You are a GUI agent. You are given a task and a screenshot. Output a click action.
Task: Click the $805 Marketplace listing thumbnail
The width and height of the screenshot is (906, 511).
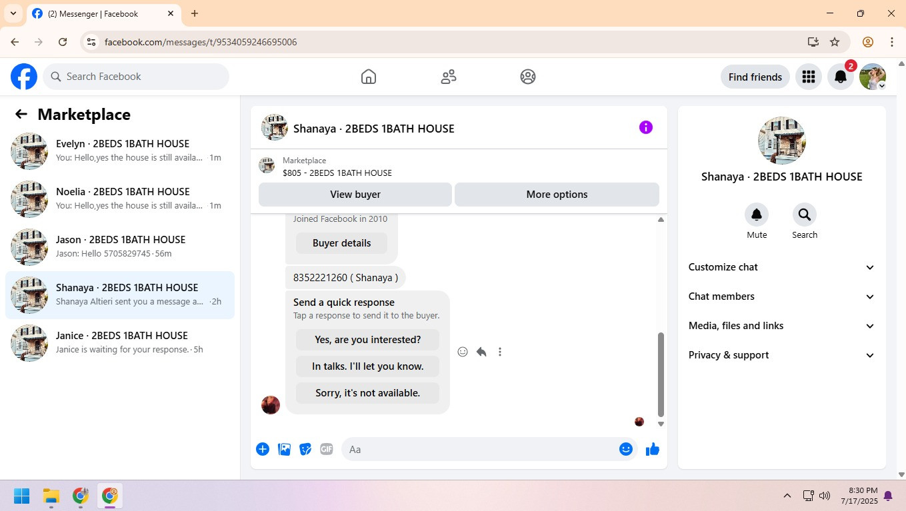pyautogui.click(x=267, y=166)
